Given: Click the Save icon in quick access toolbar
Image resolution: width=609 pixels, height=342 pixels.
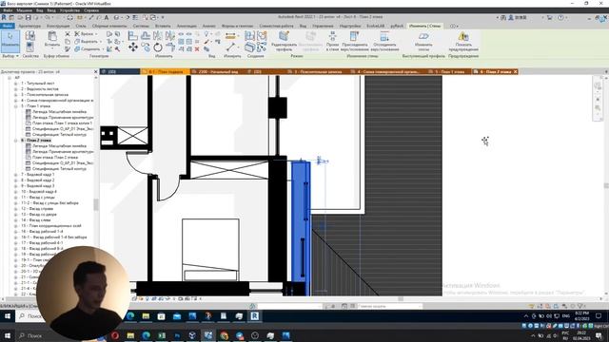Looking at the screenshot, I should 28,17.
